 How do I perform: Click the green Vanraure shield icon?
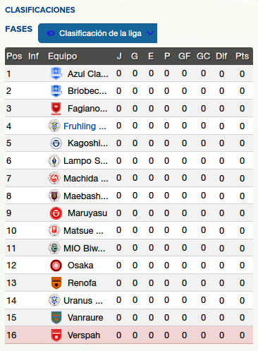click(56, 318)
